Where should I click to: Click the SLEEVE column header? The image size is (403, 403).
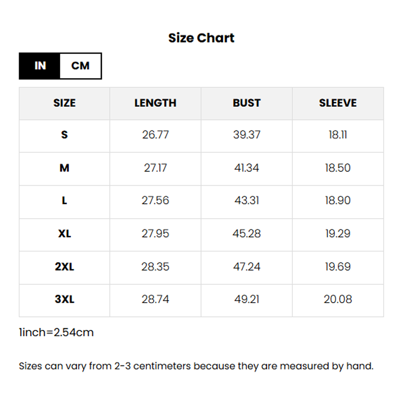coord(338,103)
